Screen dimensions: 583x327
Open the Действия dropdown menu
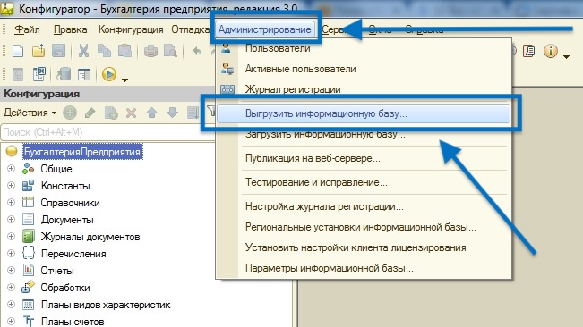coord(30,113)
